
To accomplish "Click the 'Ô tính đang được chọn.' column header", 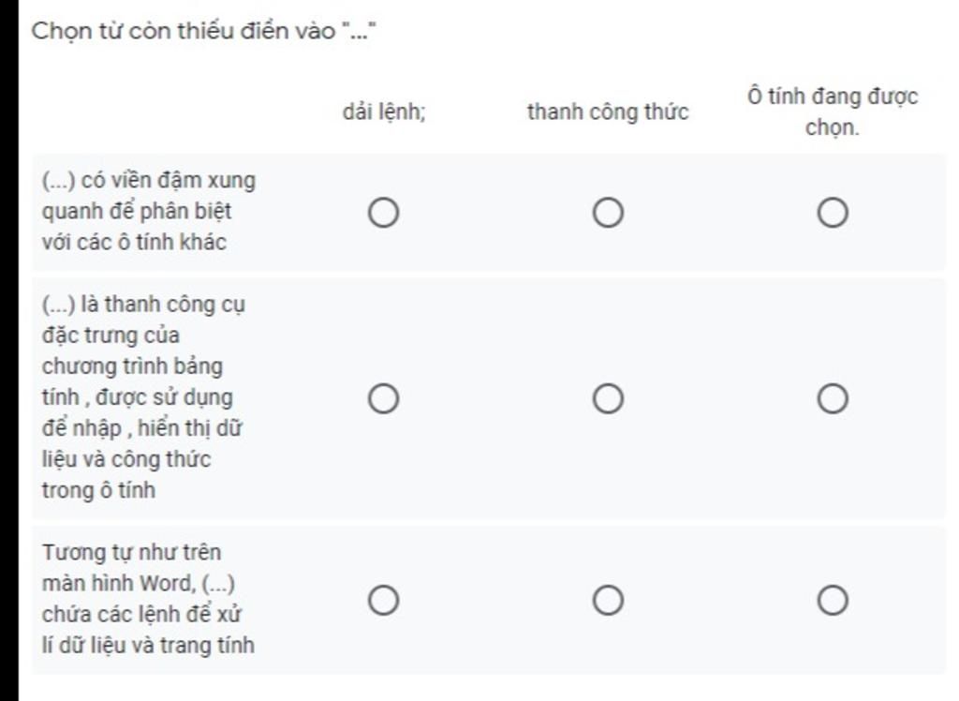I will pyautogui.click(x=833, y=112).
